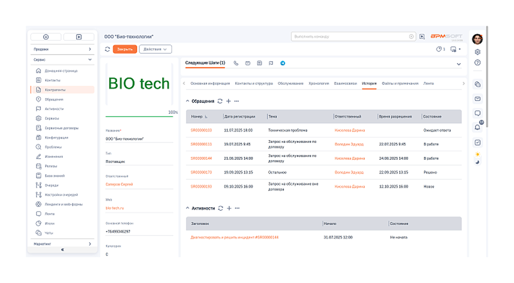Viewport: 514px width, 283px height.
Task: Open the Контакты и структура tab
Action: pyautogui.click(x=254, y=83)
